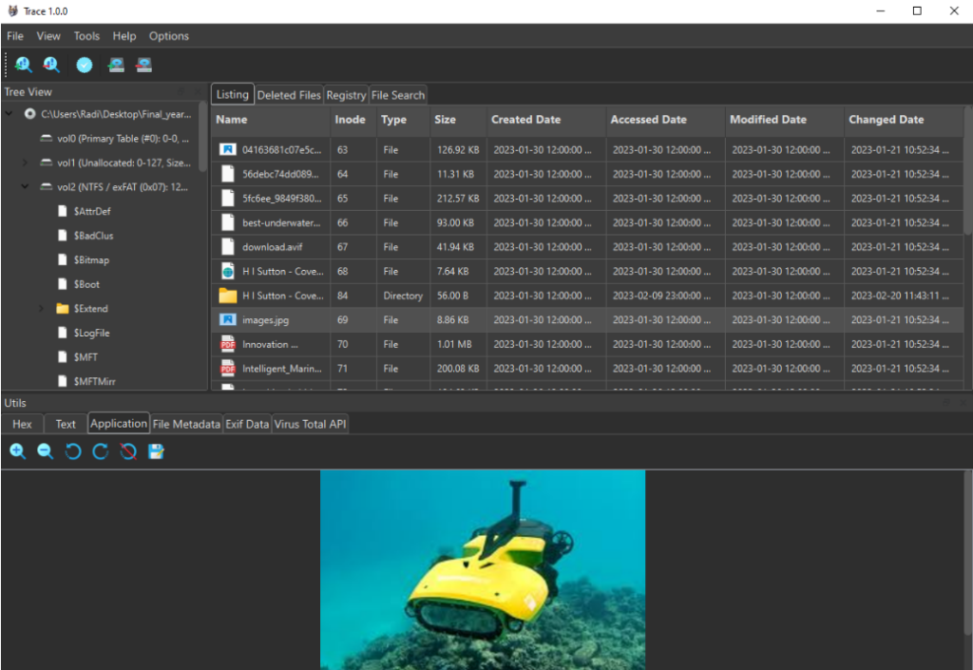Click the disk image root icon in the tree
Viewport: 973px width, 670px height.
(x=29, y=114)
